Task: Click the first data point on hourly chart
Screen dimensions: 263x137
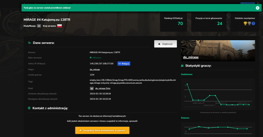Action: pyautogui.click(x=187, y=84)
